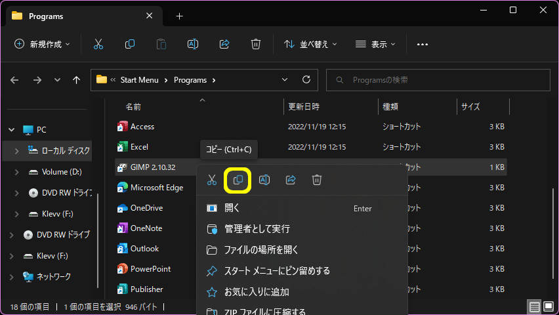Click Delete trash icon in context menu

317,180
